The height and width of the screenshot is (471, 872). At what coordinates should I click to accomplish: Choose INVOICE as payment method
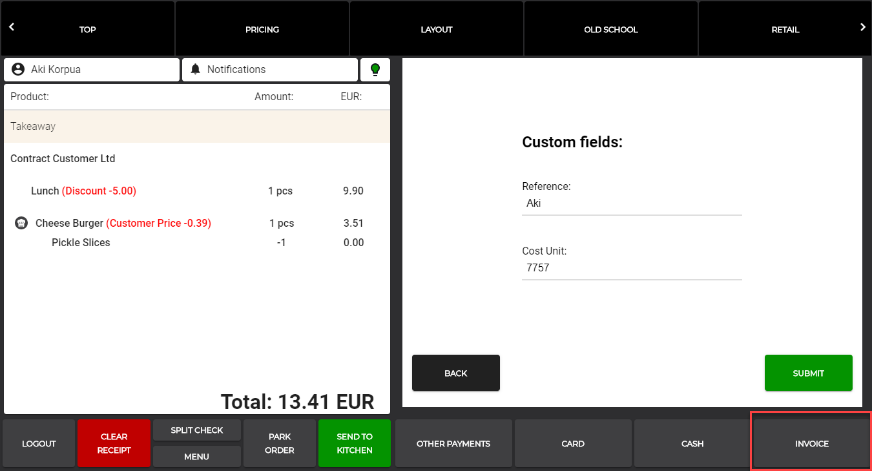811,444
